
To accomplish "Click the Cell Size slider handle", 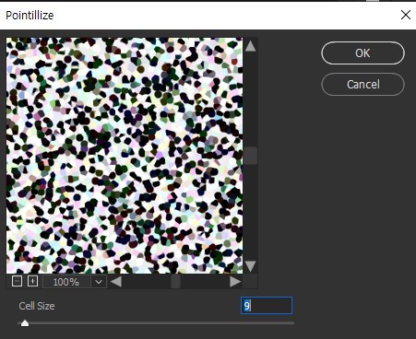I will 25,323.
